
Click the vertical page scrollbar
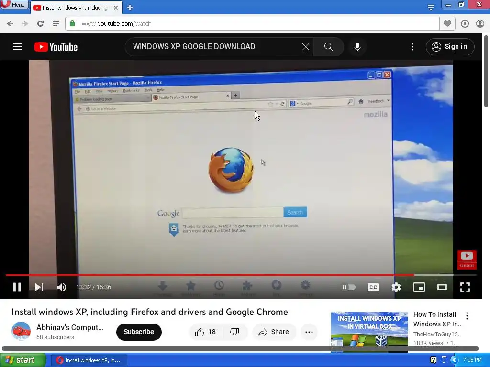tap(486, 72)
